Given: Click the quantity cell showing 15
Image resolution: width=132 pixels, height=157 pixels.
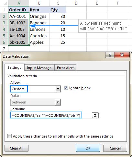Looking at the screenshot, I should [58, 36].
